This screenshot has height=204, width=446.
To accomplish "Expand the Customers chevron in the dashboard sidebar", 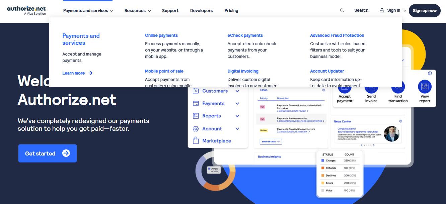I will pos(237,91).
